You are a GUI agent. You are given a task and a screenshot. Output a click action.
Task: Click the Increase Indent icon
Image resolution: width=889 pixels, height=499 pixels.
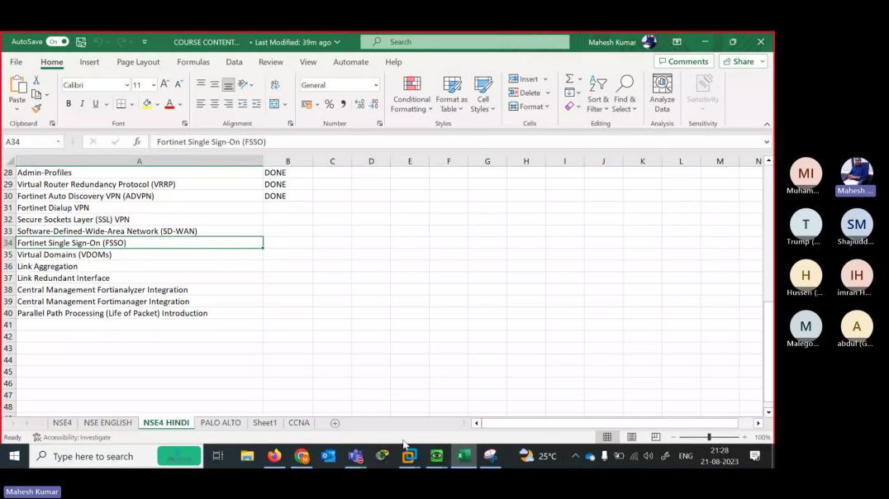tap(256, 104)
